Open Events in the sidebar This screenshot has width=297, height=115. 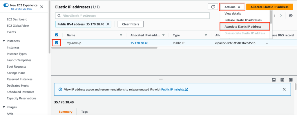(x=11, y=32)
